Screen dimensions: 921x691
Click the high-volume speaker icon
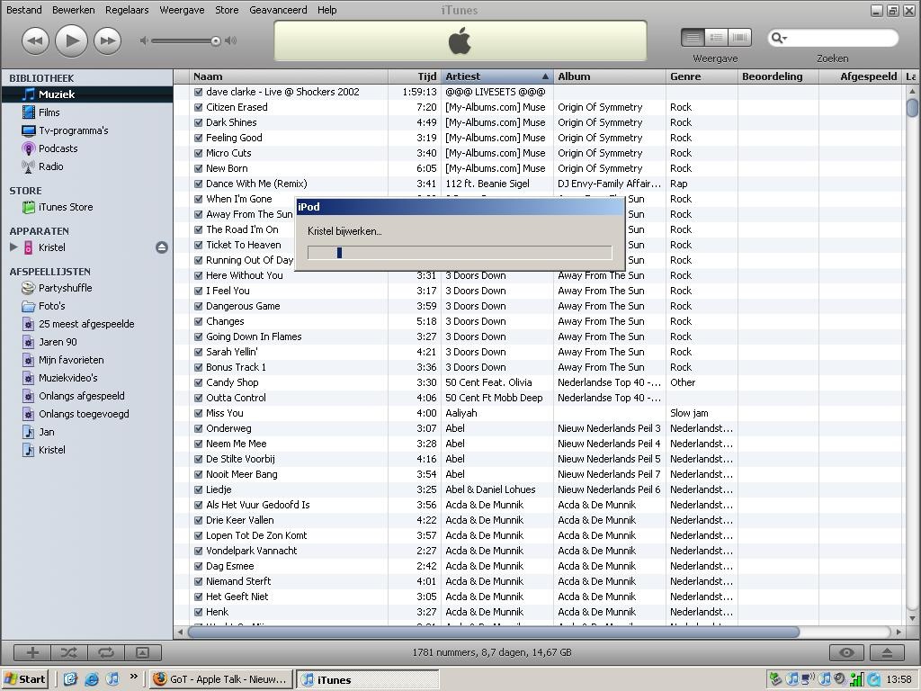tap(231, 40)
